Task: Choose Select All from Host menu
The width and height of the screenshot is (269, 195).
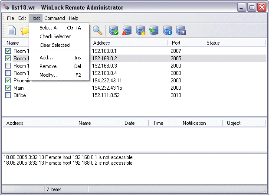Action: tap(59, 28)
